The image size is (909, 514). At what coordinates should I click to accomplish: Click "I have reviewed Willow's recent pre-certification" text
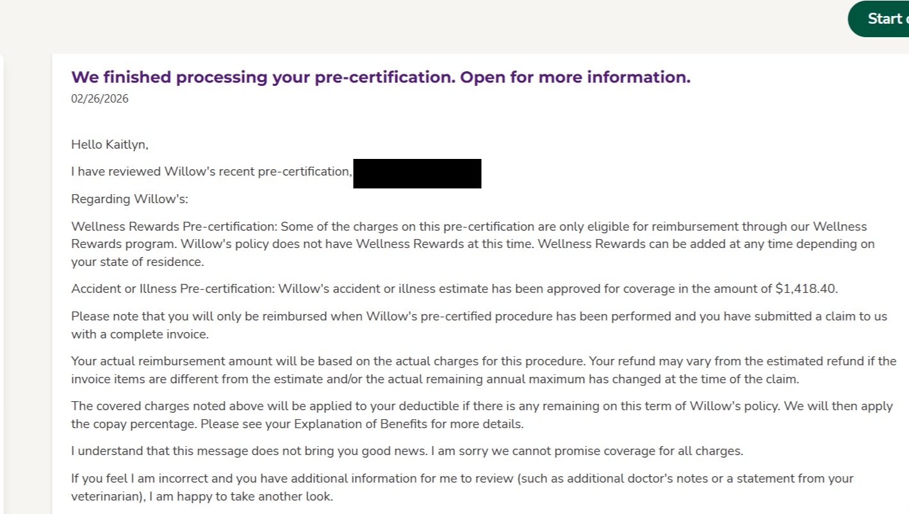click(211, 172)
